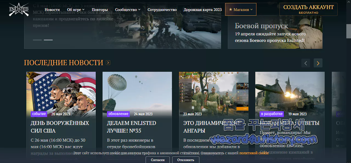Image resolution: width=351 pixels, height=163 pixels.
Task: Click the Enlisted star logo
Action: 19,9
